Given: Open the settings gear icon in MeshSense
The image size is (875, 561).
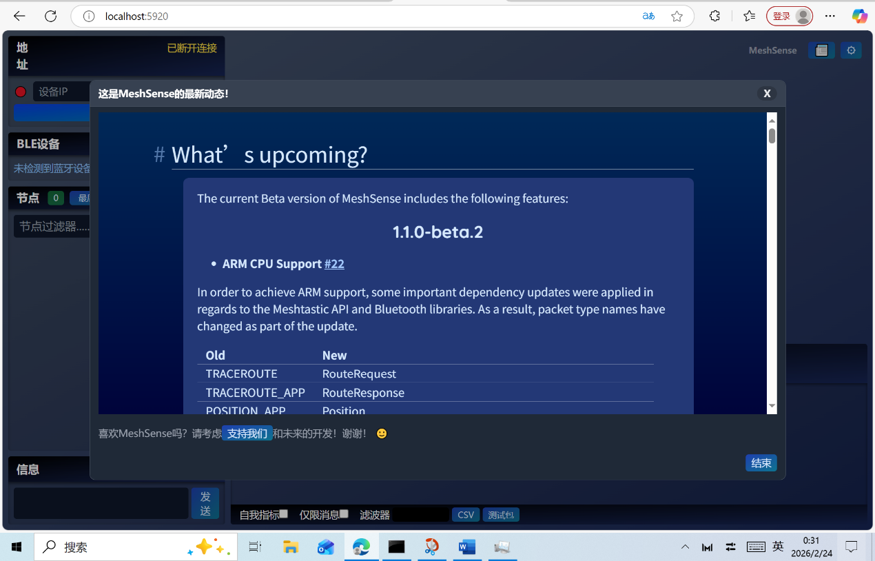Looking at the screenshot, I should click(851, 50).
